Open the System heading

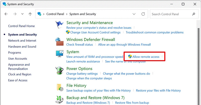[73, 52]
